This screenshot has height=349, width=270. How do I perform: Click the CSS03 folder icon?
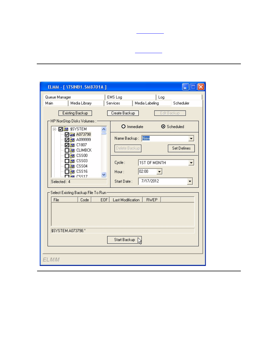point(72,161)
